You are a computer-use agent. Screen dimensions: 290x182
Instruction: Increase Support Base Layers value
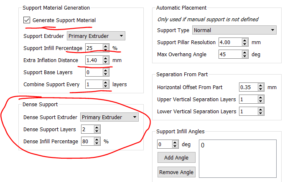click(x=106, y=70)
